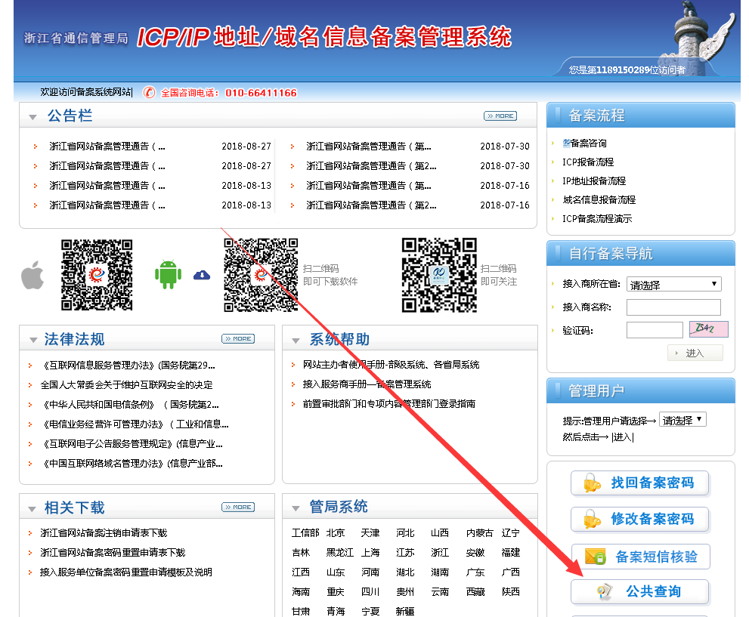Image resolution: width=749 pixels, height=617 pixels.
Task: Open the 接入商所在省 dropdown
Action: [x=673, y=284]
